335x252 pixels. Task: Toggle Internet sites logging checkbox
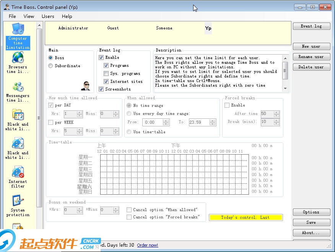pos(106,82)
